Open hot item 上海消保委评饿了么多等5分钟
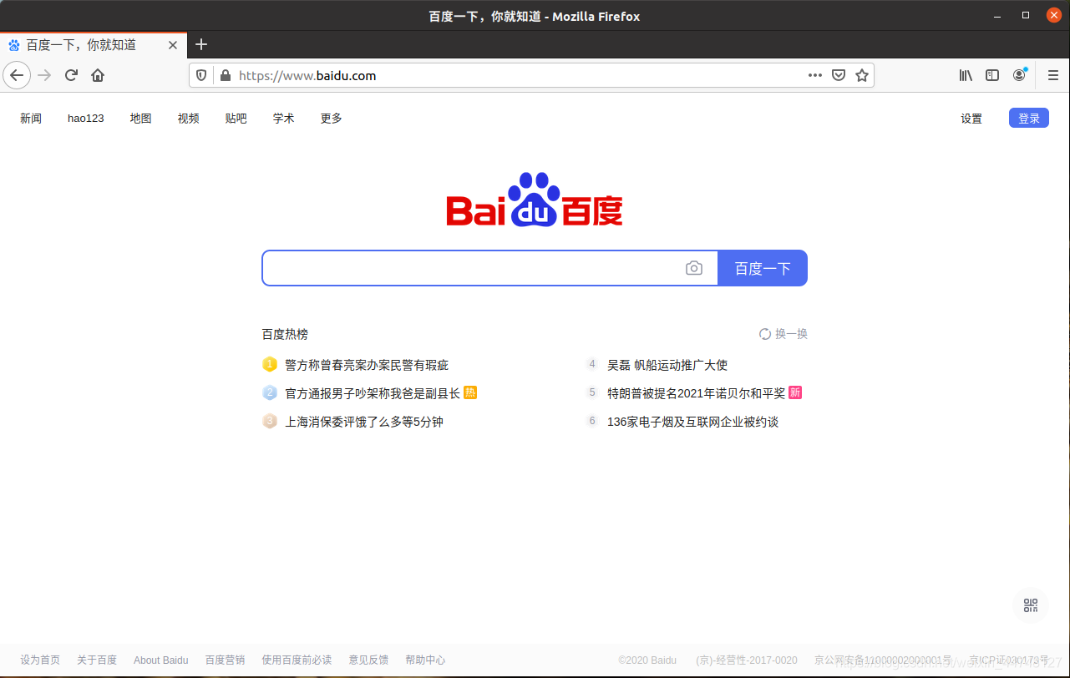1070x678 pixels. tap(364, 422)
